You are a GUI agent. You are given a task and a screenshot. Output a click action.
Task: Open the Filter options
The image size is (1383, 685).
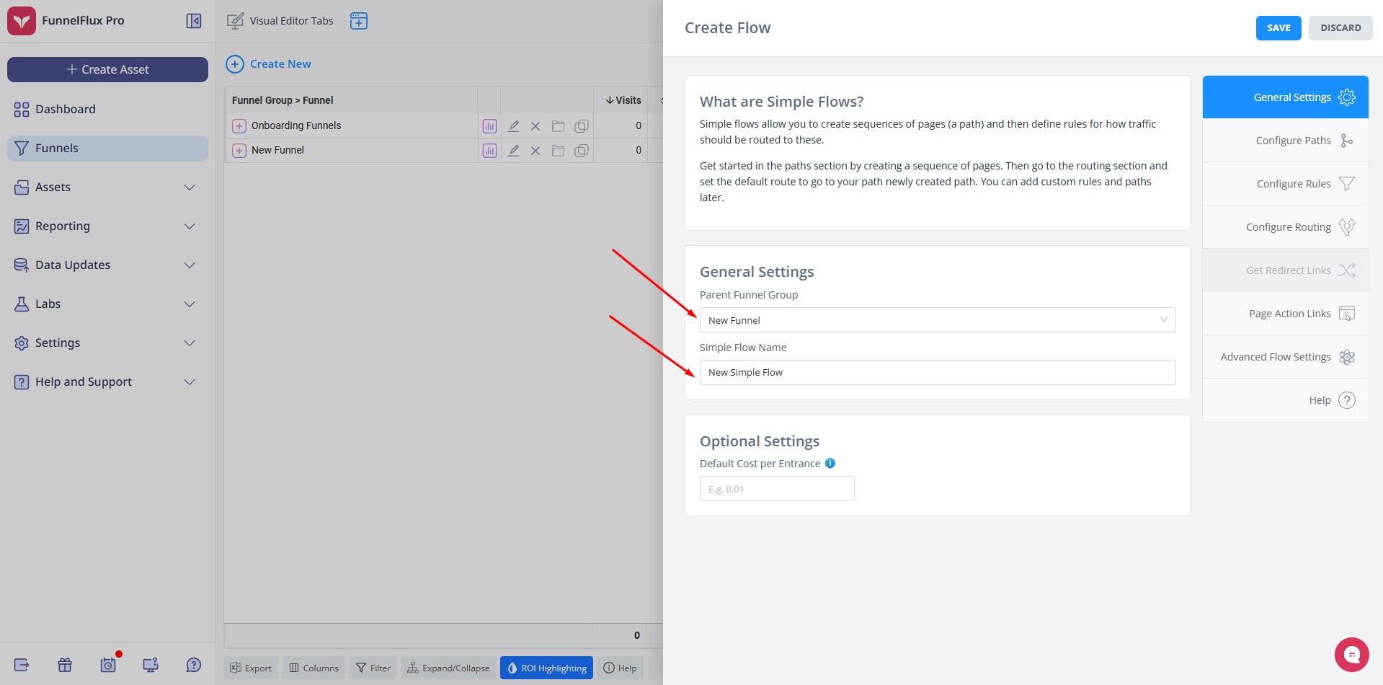(373, 668)
